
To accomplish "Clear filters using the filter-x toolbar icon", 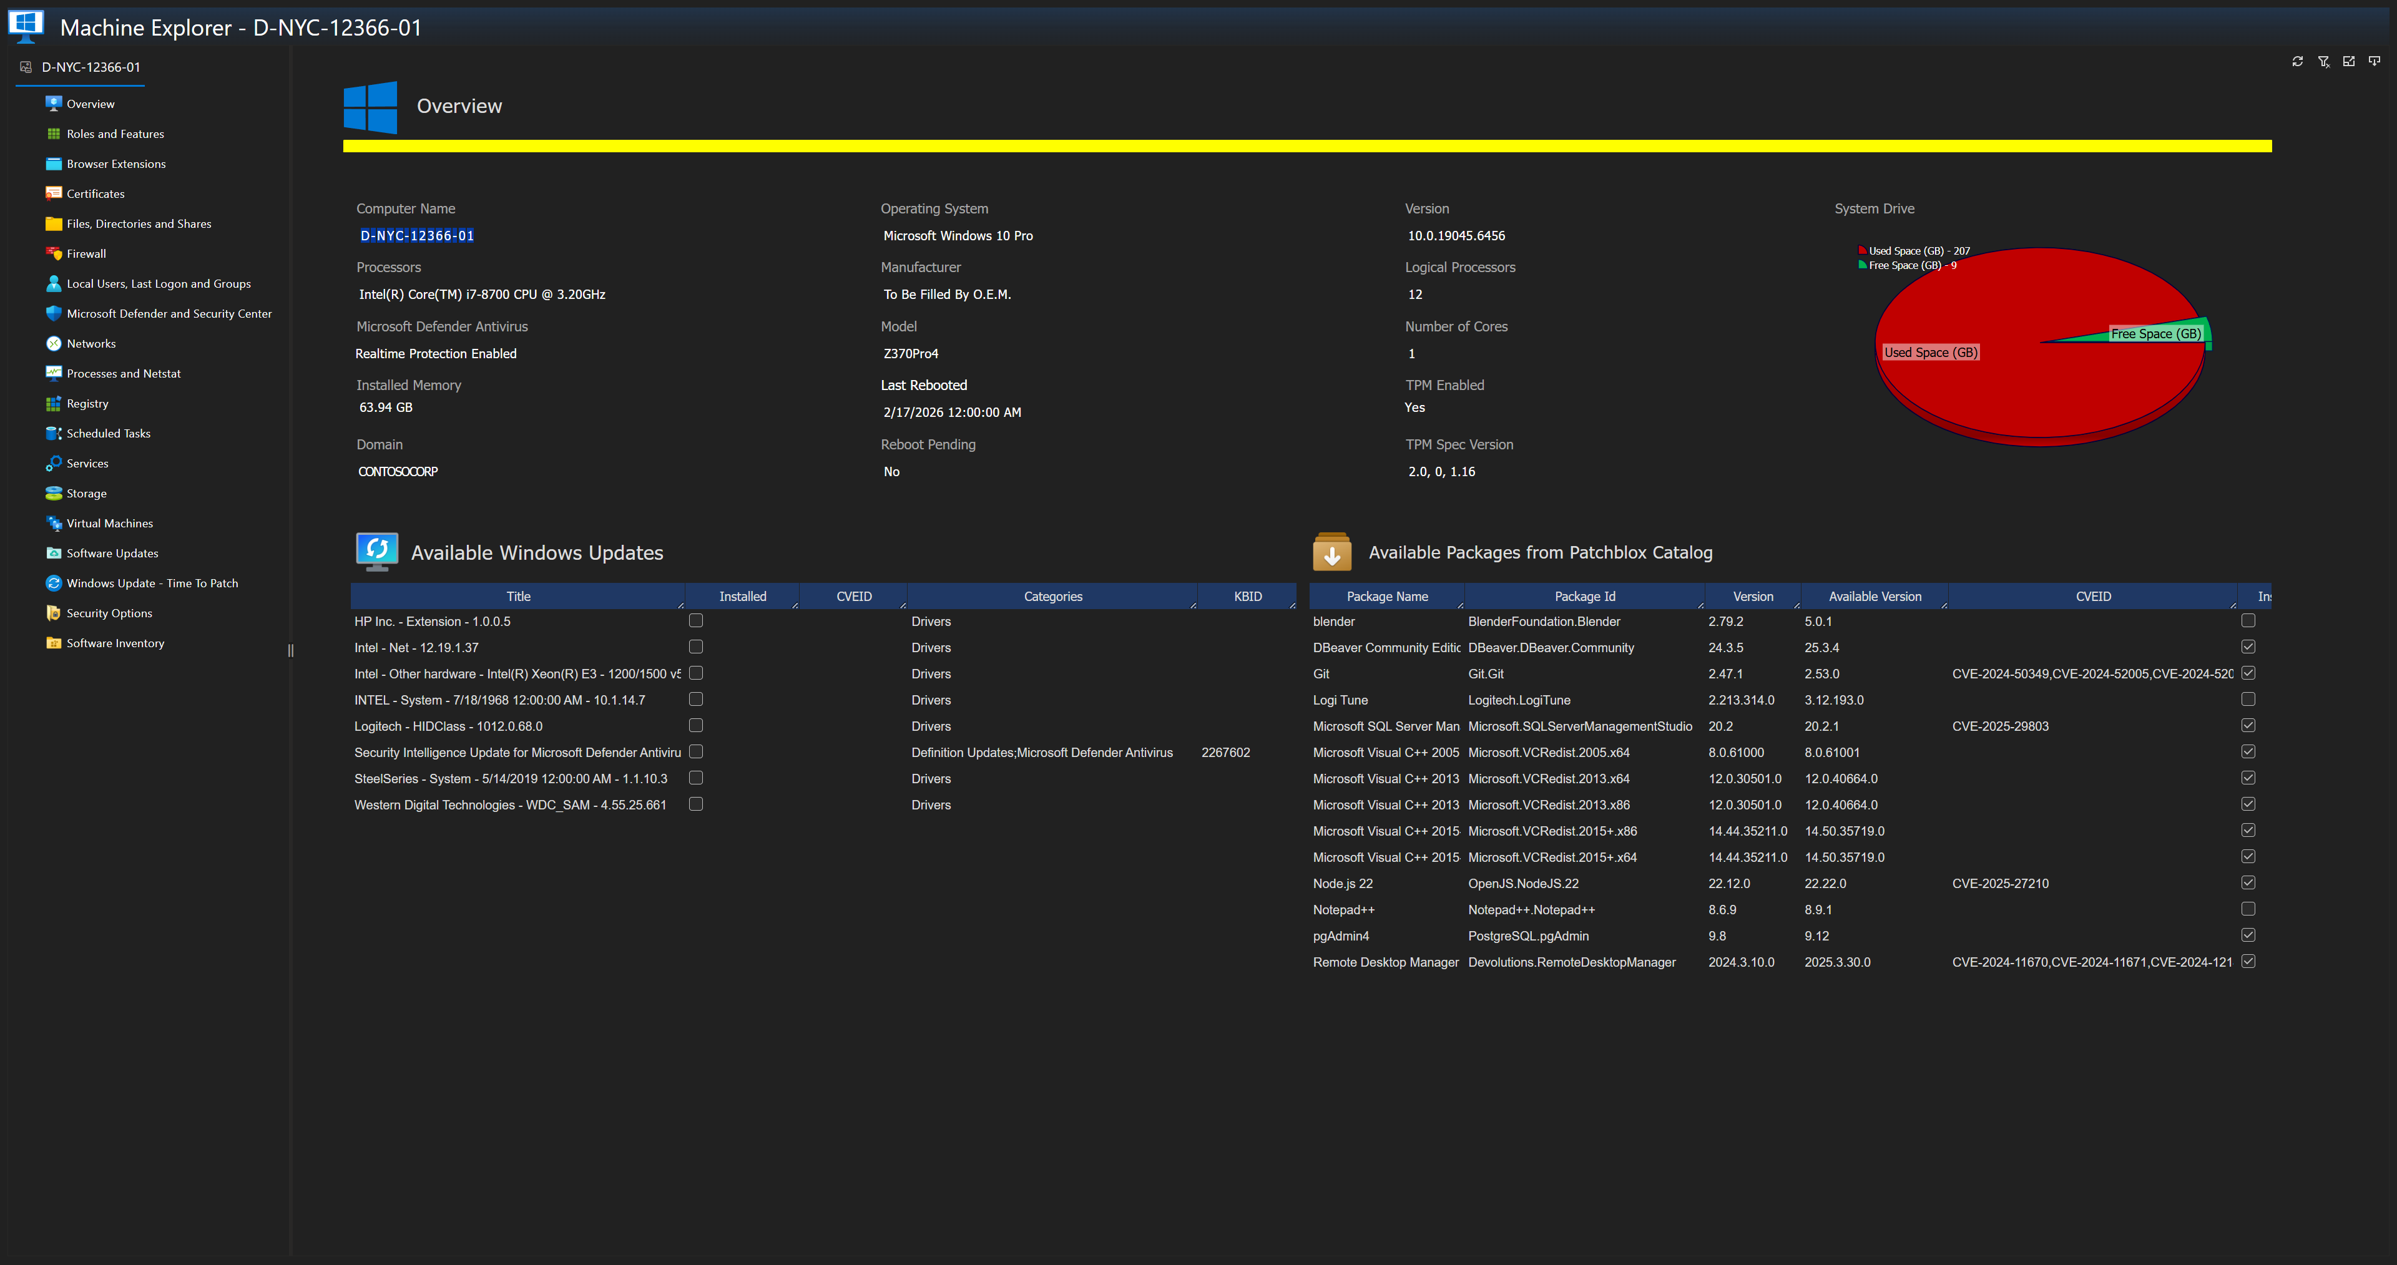I will point(2323,61).
